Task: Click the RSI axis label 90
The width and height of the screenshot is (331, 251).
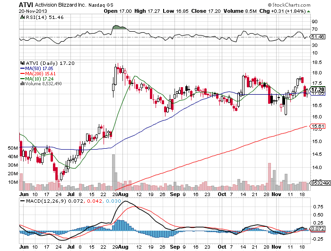Action: click(x=314, y=22)
